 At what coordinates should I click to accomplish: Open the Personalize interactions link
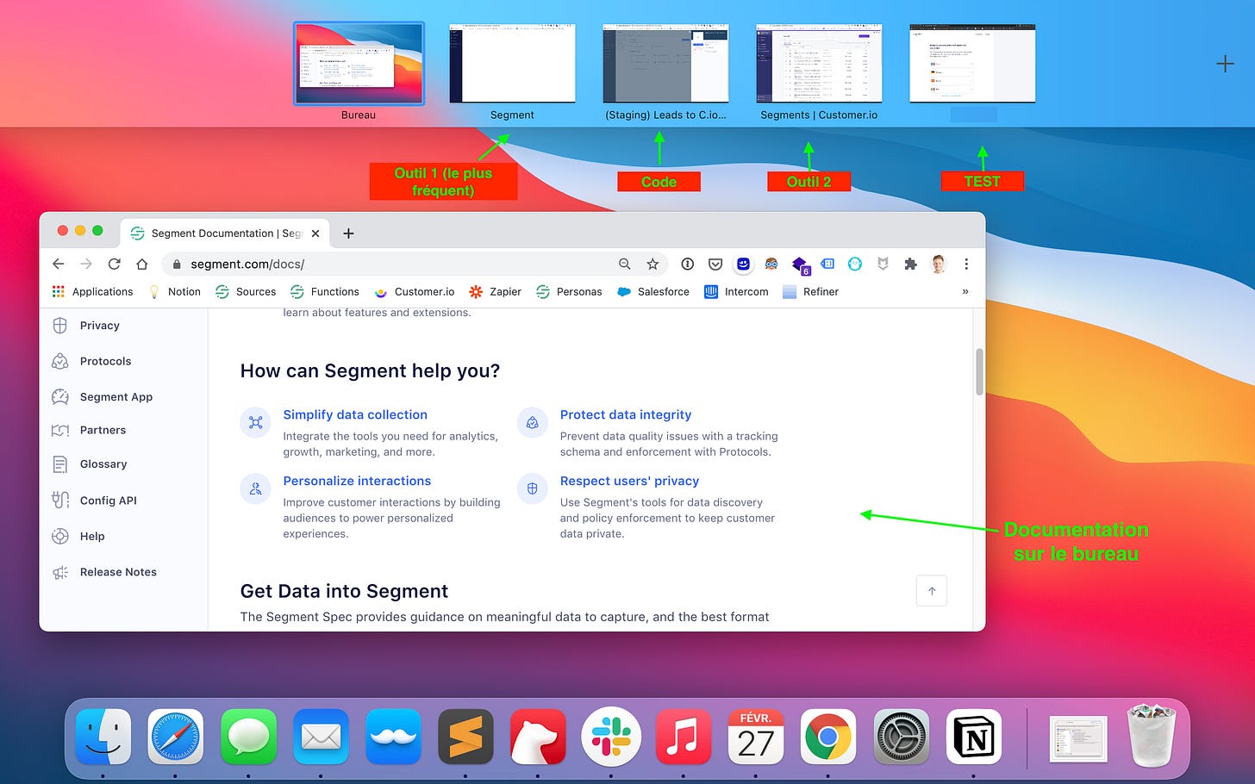(x=357, y=481)
